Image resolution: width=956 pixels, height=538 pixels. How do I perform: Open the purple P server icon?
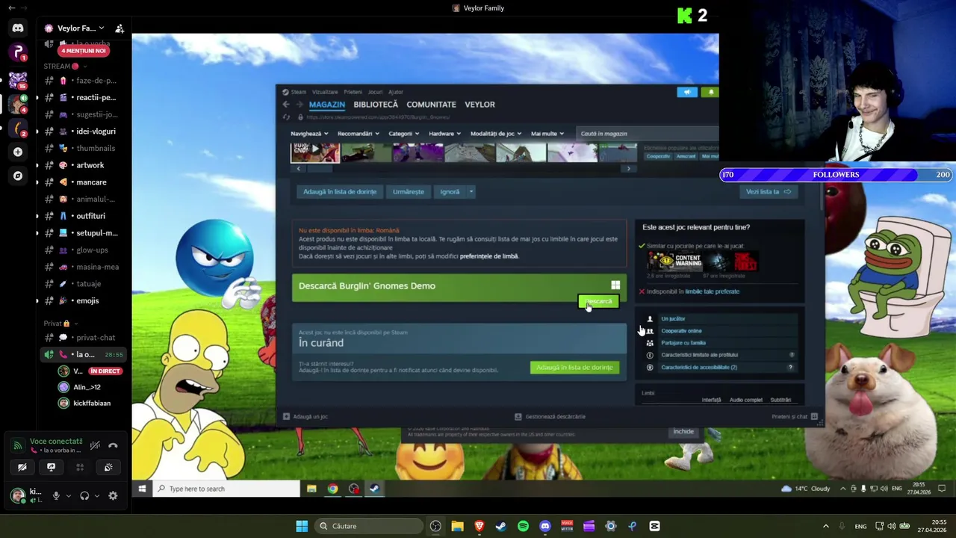point(18,53)
